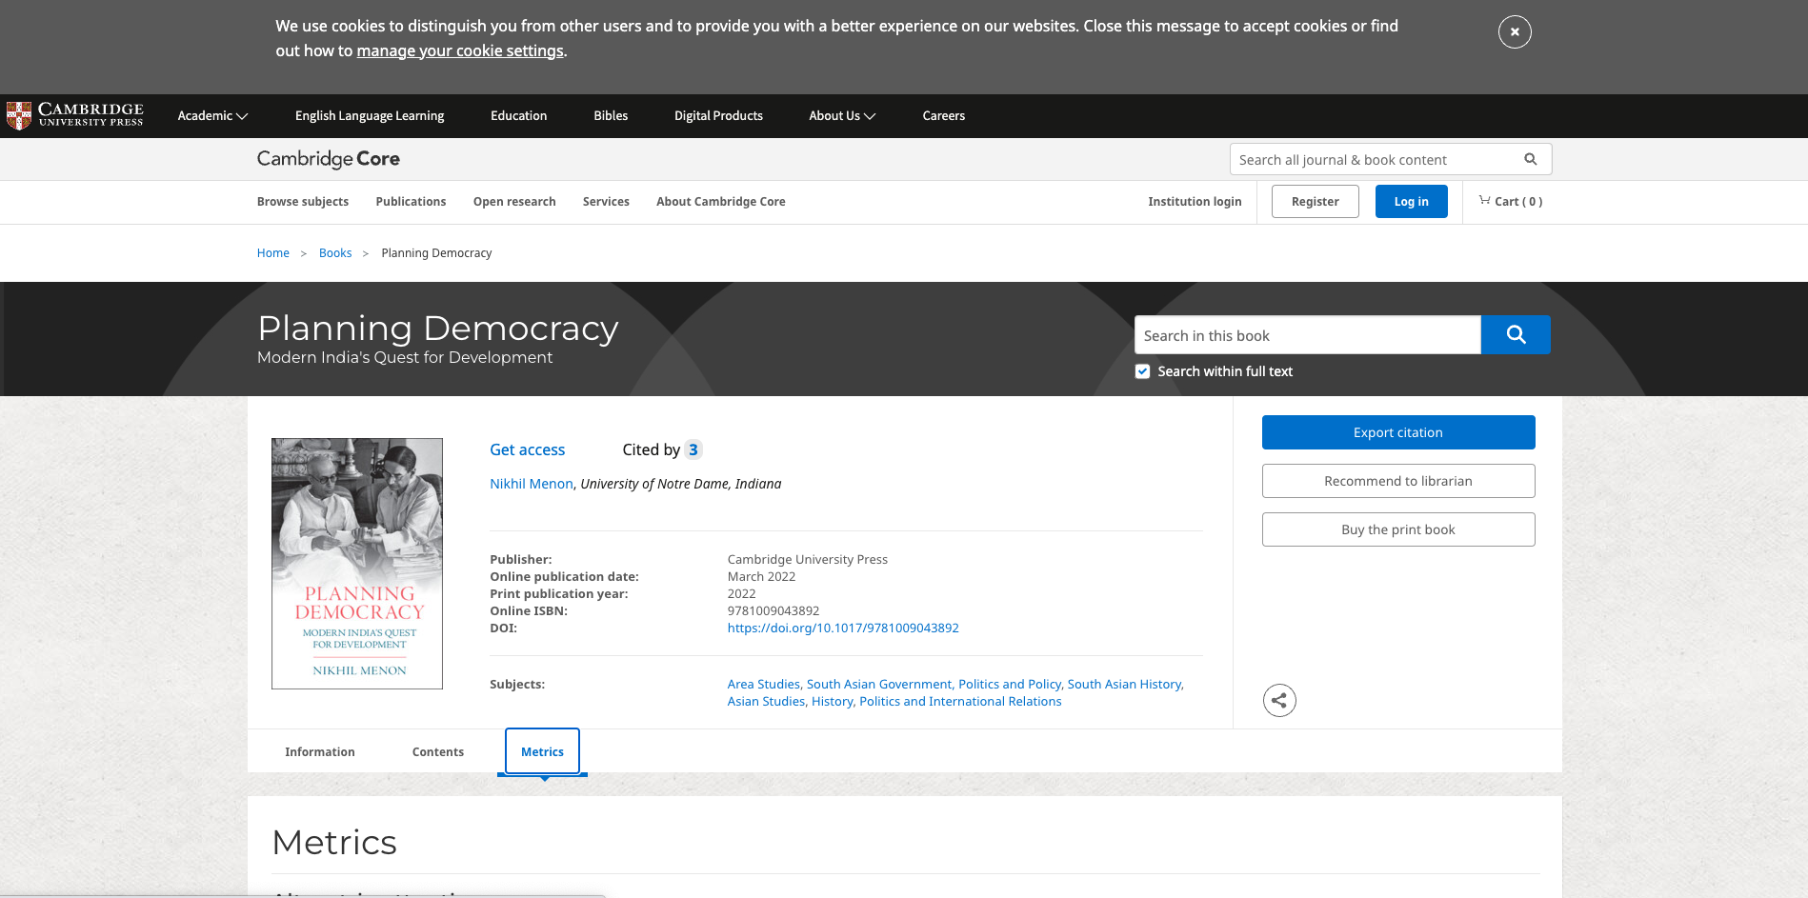This screenshot has width=1808, height=898.
Task: Click the magnifier icon in global search
Action: pos(1530,159)
